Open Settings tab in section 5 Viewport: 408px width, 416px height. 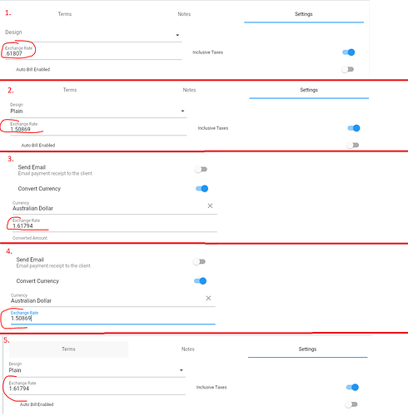click(x=307, y=349)
